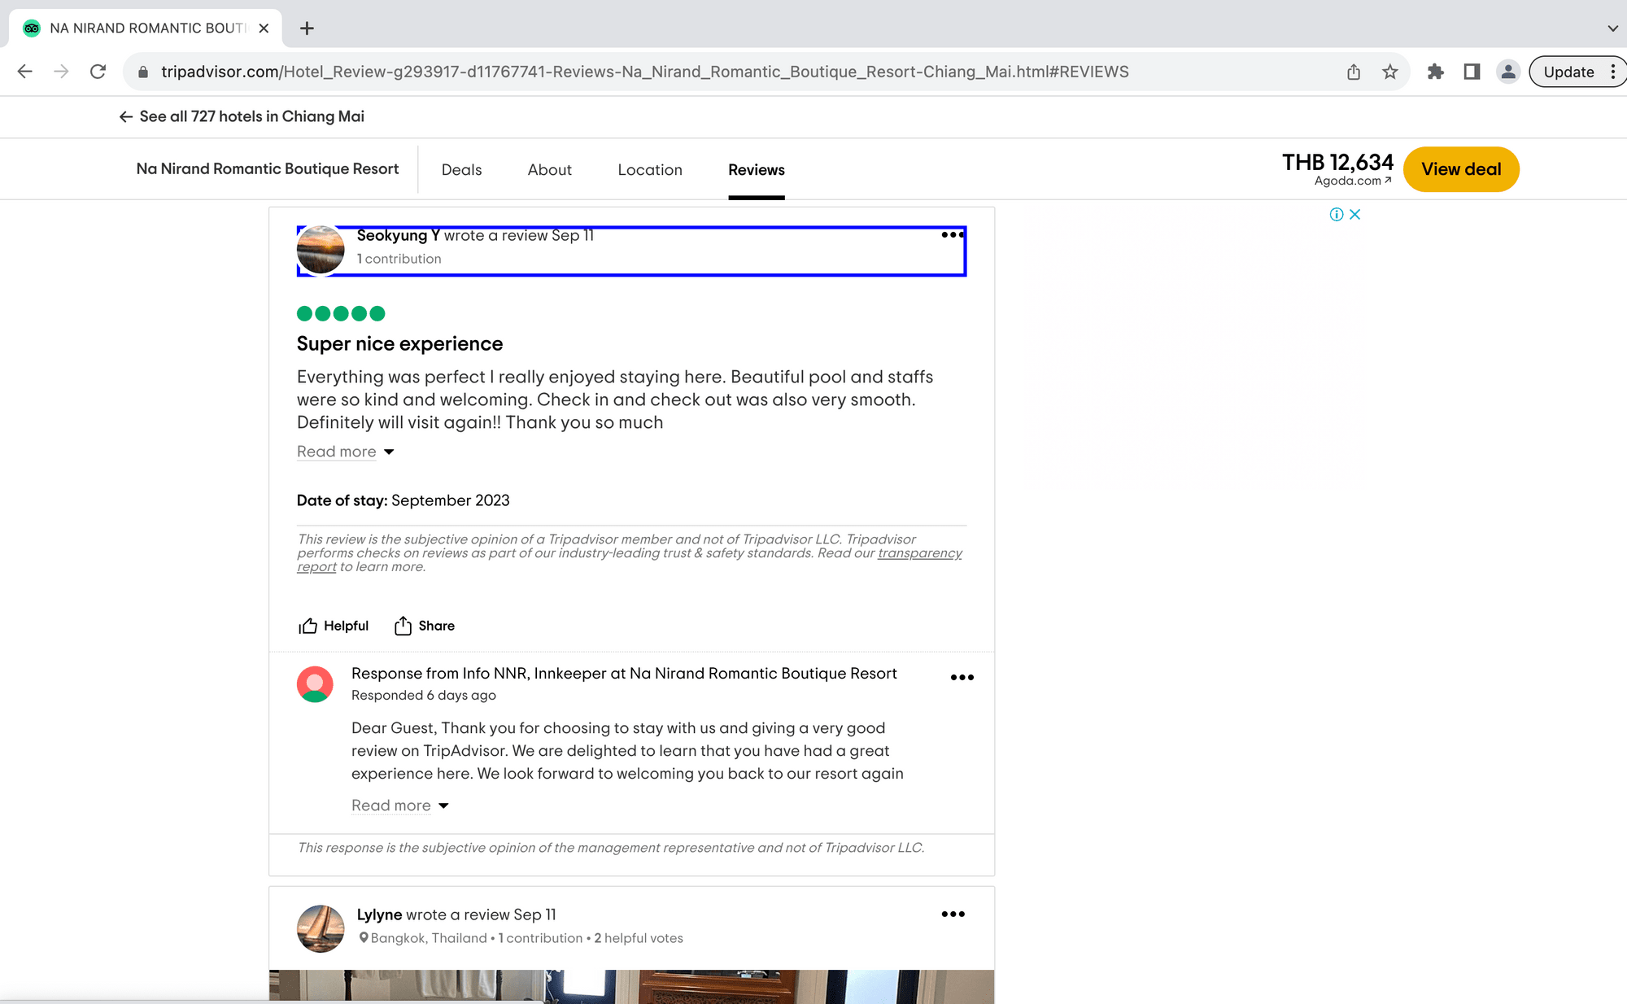Click the three-dot menu on Lylyne's review
The image size is (1627, 1004).
coord(952,914)
